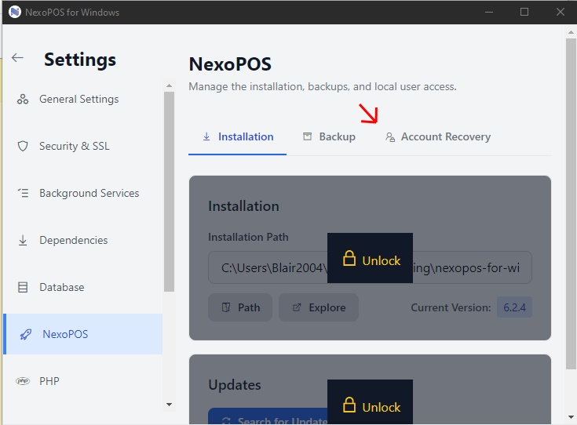Click the 'NexoPOS' page heading
The width and height of the screenshot is (577, 425).
pyautogui.click(x=230, y=64)
